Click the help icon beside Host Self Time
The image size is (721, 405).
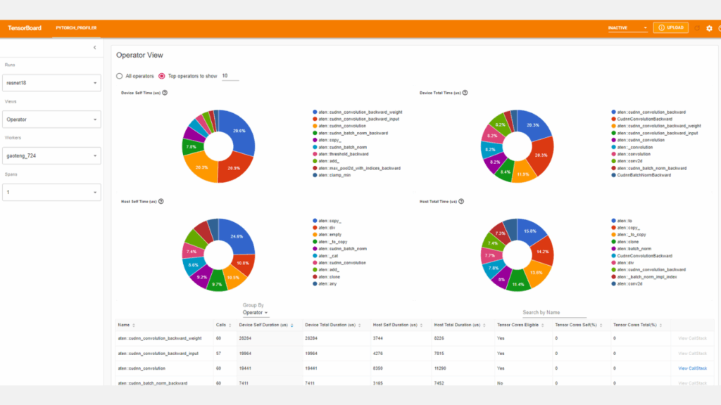[x=161, y=201]
